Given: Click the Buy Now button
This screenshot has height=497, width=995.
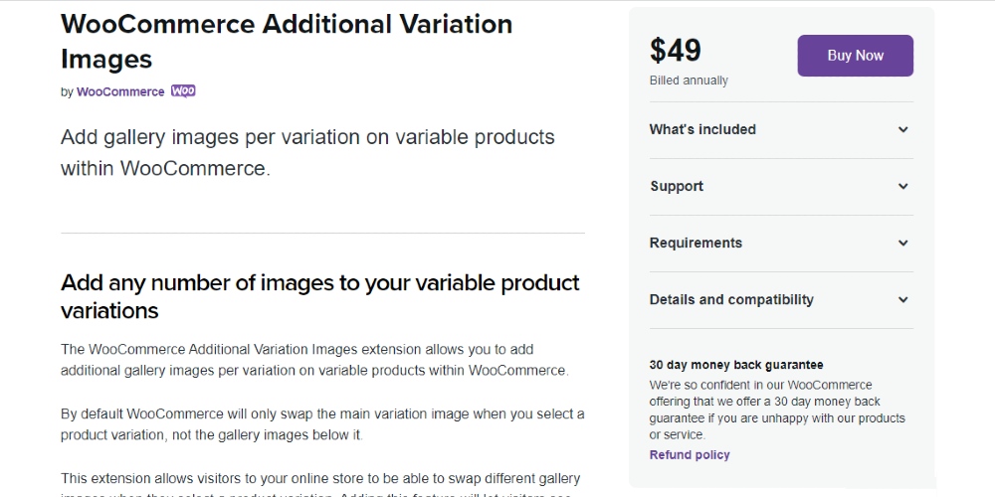Looking at the screenshot, I should [856, 56].
